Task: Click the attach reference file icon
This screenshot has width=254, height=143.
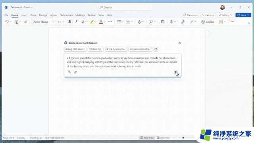Action: (x=75, y=72)
